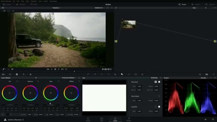The height and width of the screenshot is (122, 217).
Task: Switch to the Deliver page
Action: pos(129,119)
